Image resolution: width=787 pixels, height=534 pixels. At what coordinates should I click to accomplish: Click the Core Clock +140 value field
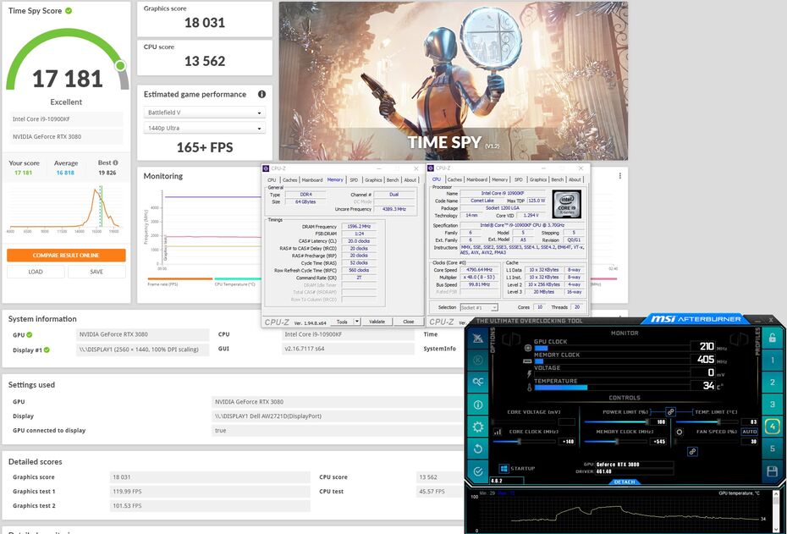[567, 442]
